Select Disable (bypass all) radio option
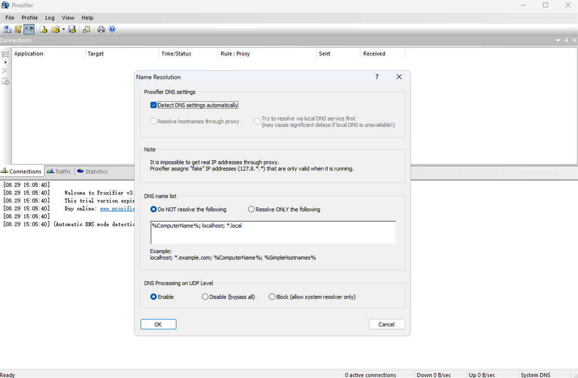The height and width of the screenshot is (378, 578). [205, 297]
